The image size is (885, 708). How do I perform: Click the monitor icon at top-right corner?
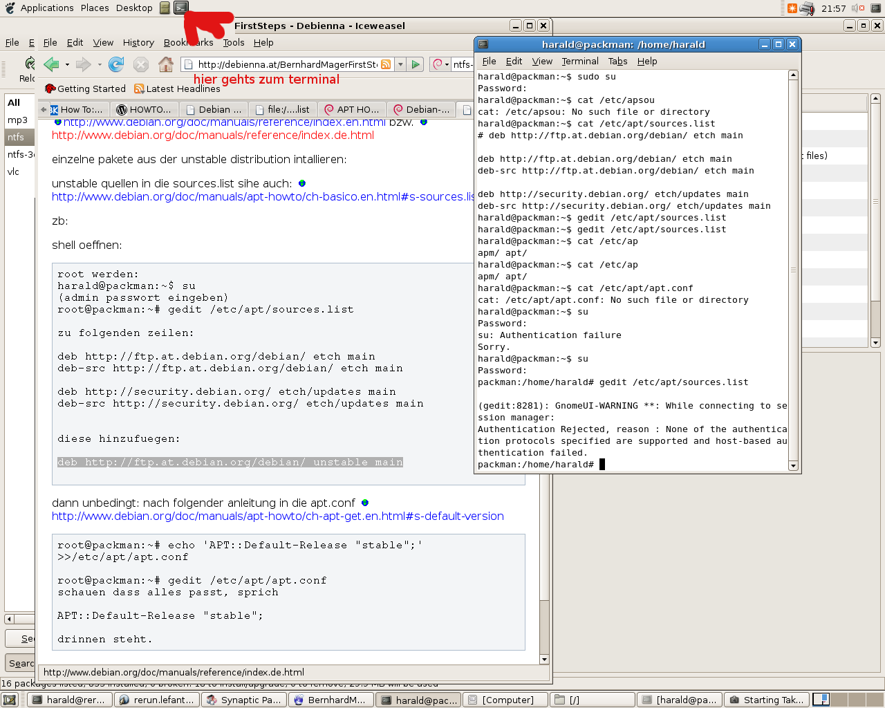click(875, 8)
